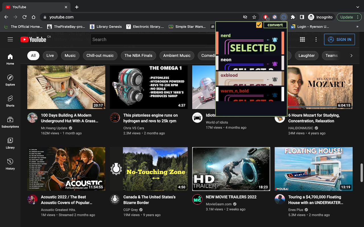The height and width of the screenshot is (227, 364).
Task: Open a new browser tab
Action: coord(77,7)
